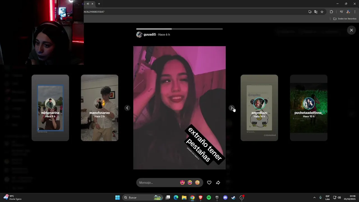The height and width of the screenshot is (202, 359).
Task: Open mirkosarina story preview
Action: (x=50, y=108)
